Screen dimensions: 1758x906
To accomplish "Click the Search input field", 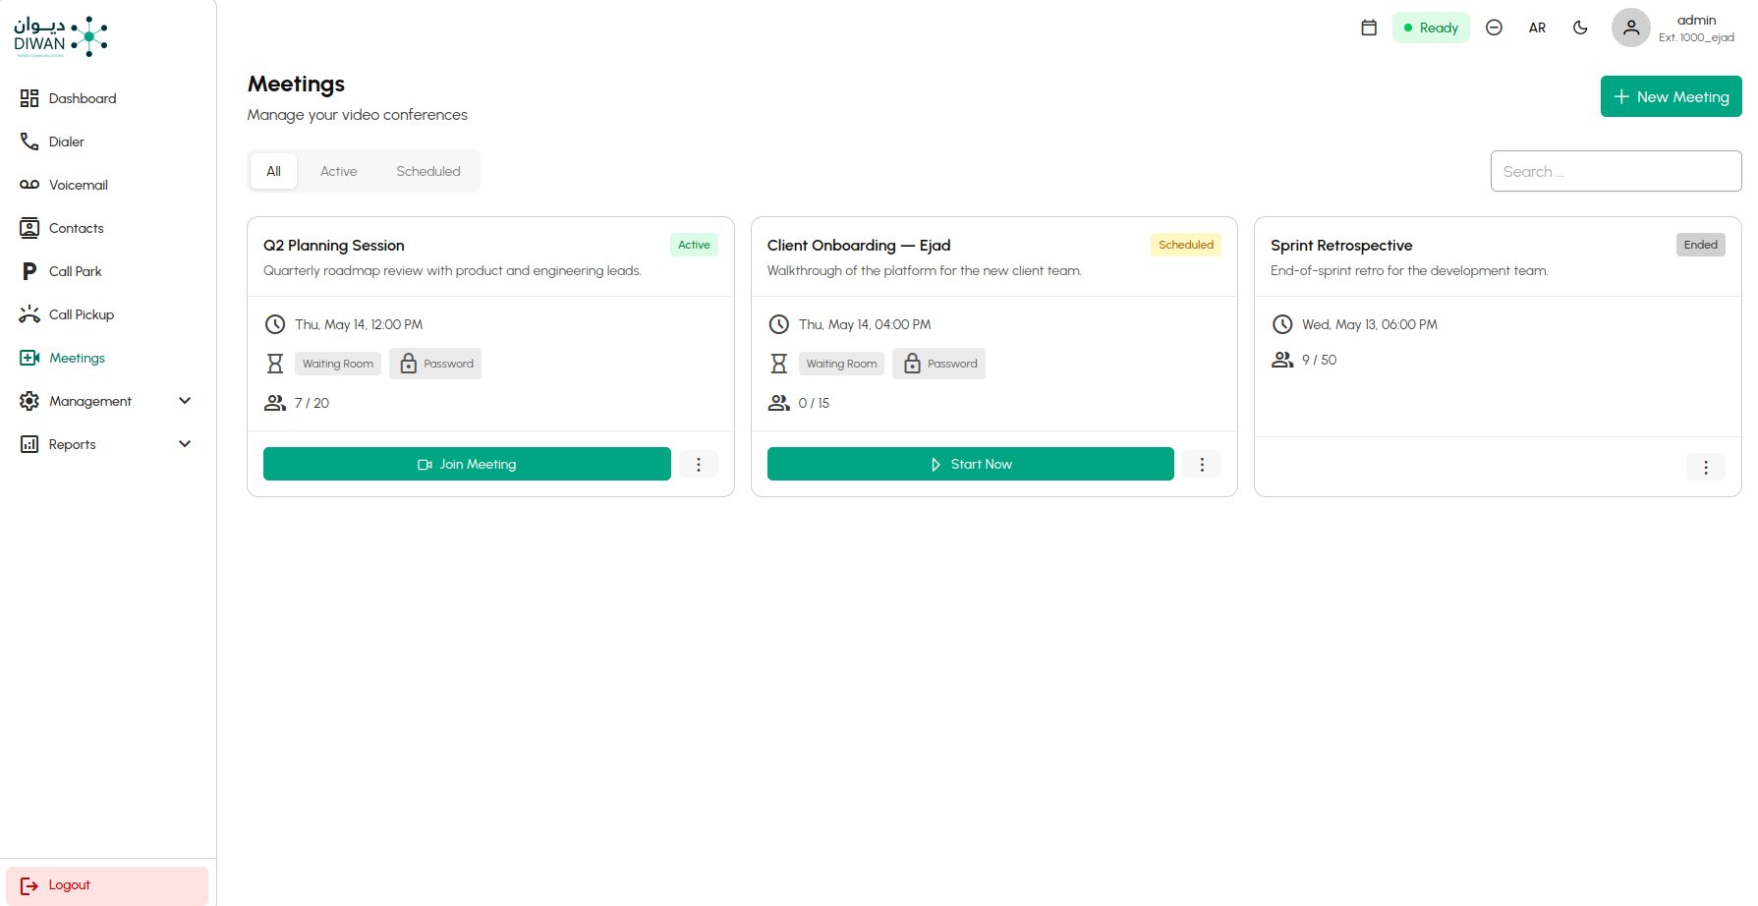I will coord(1616,171).
